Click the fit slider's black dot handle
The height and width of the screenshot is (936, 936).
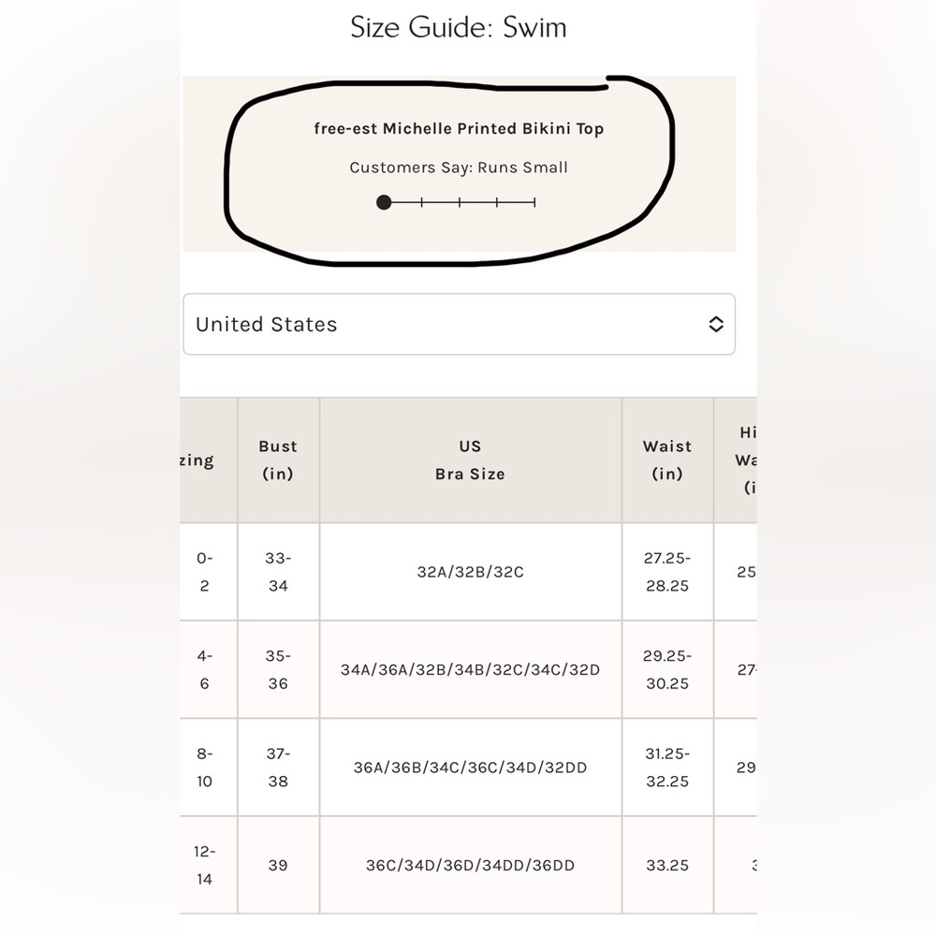pos(384,202)
